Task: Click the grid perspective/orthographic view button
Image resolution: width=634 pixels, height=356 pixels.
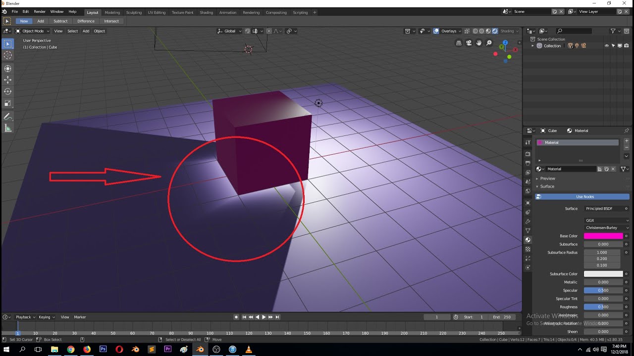Action: [459, 43]
